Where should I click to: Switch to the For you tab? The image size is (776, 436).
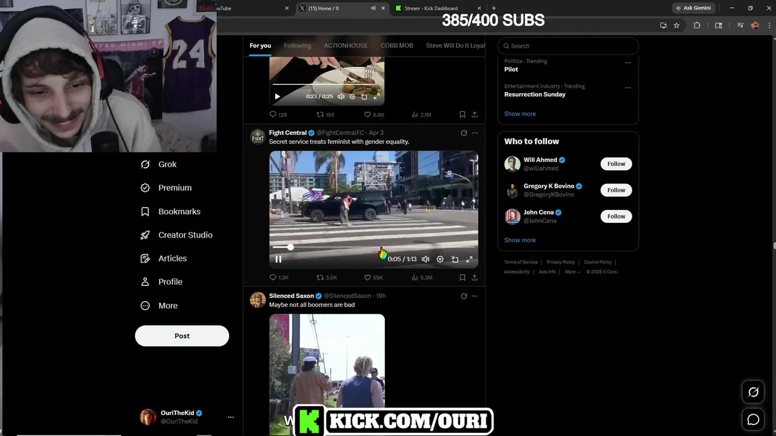(260, 45)
